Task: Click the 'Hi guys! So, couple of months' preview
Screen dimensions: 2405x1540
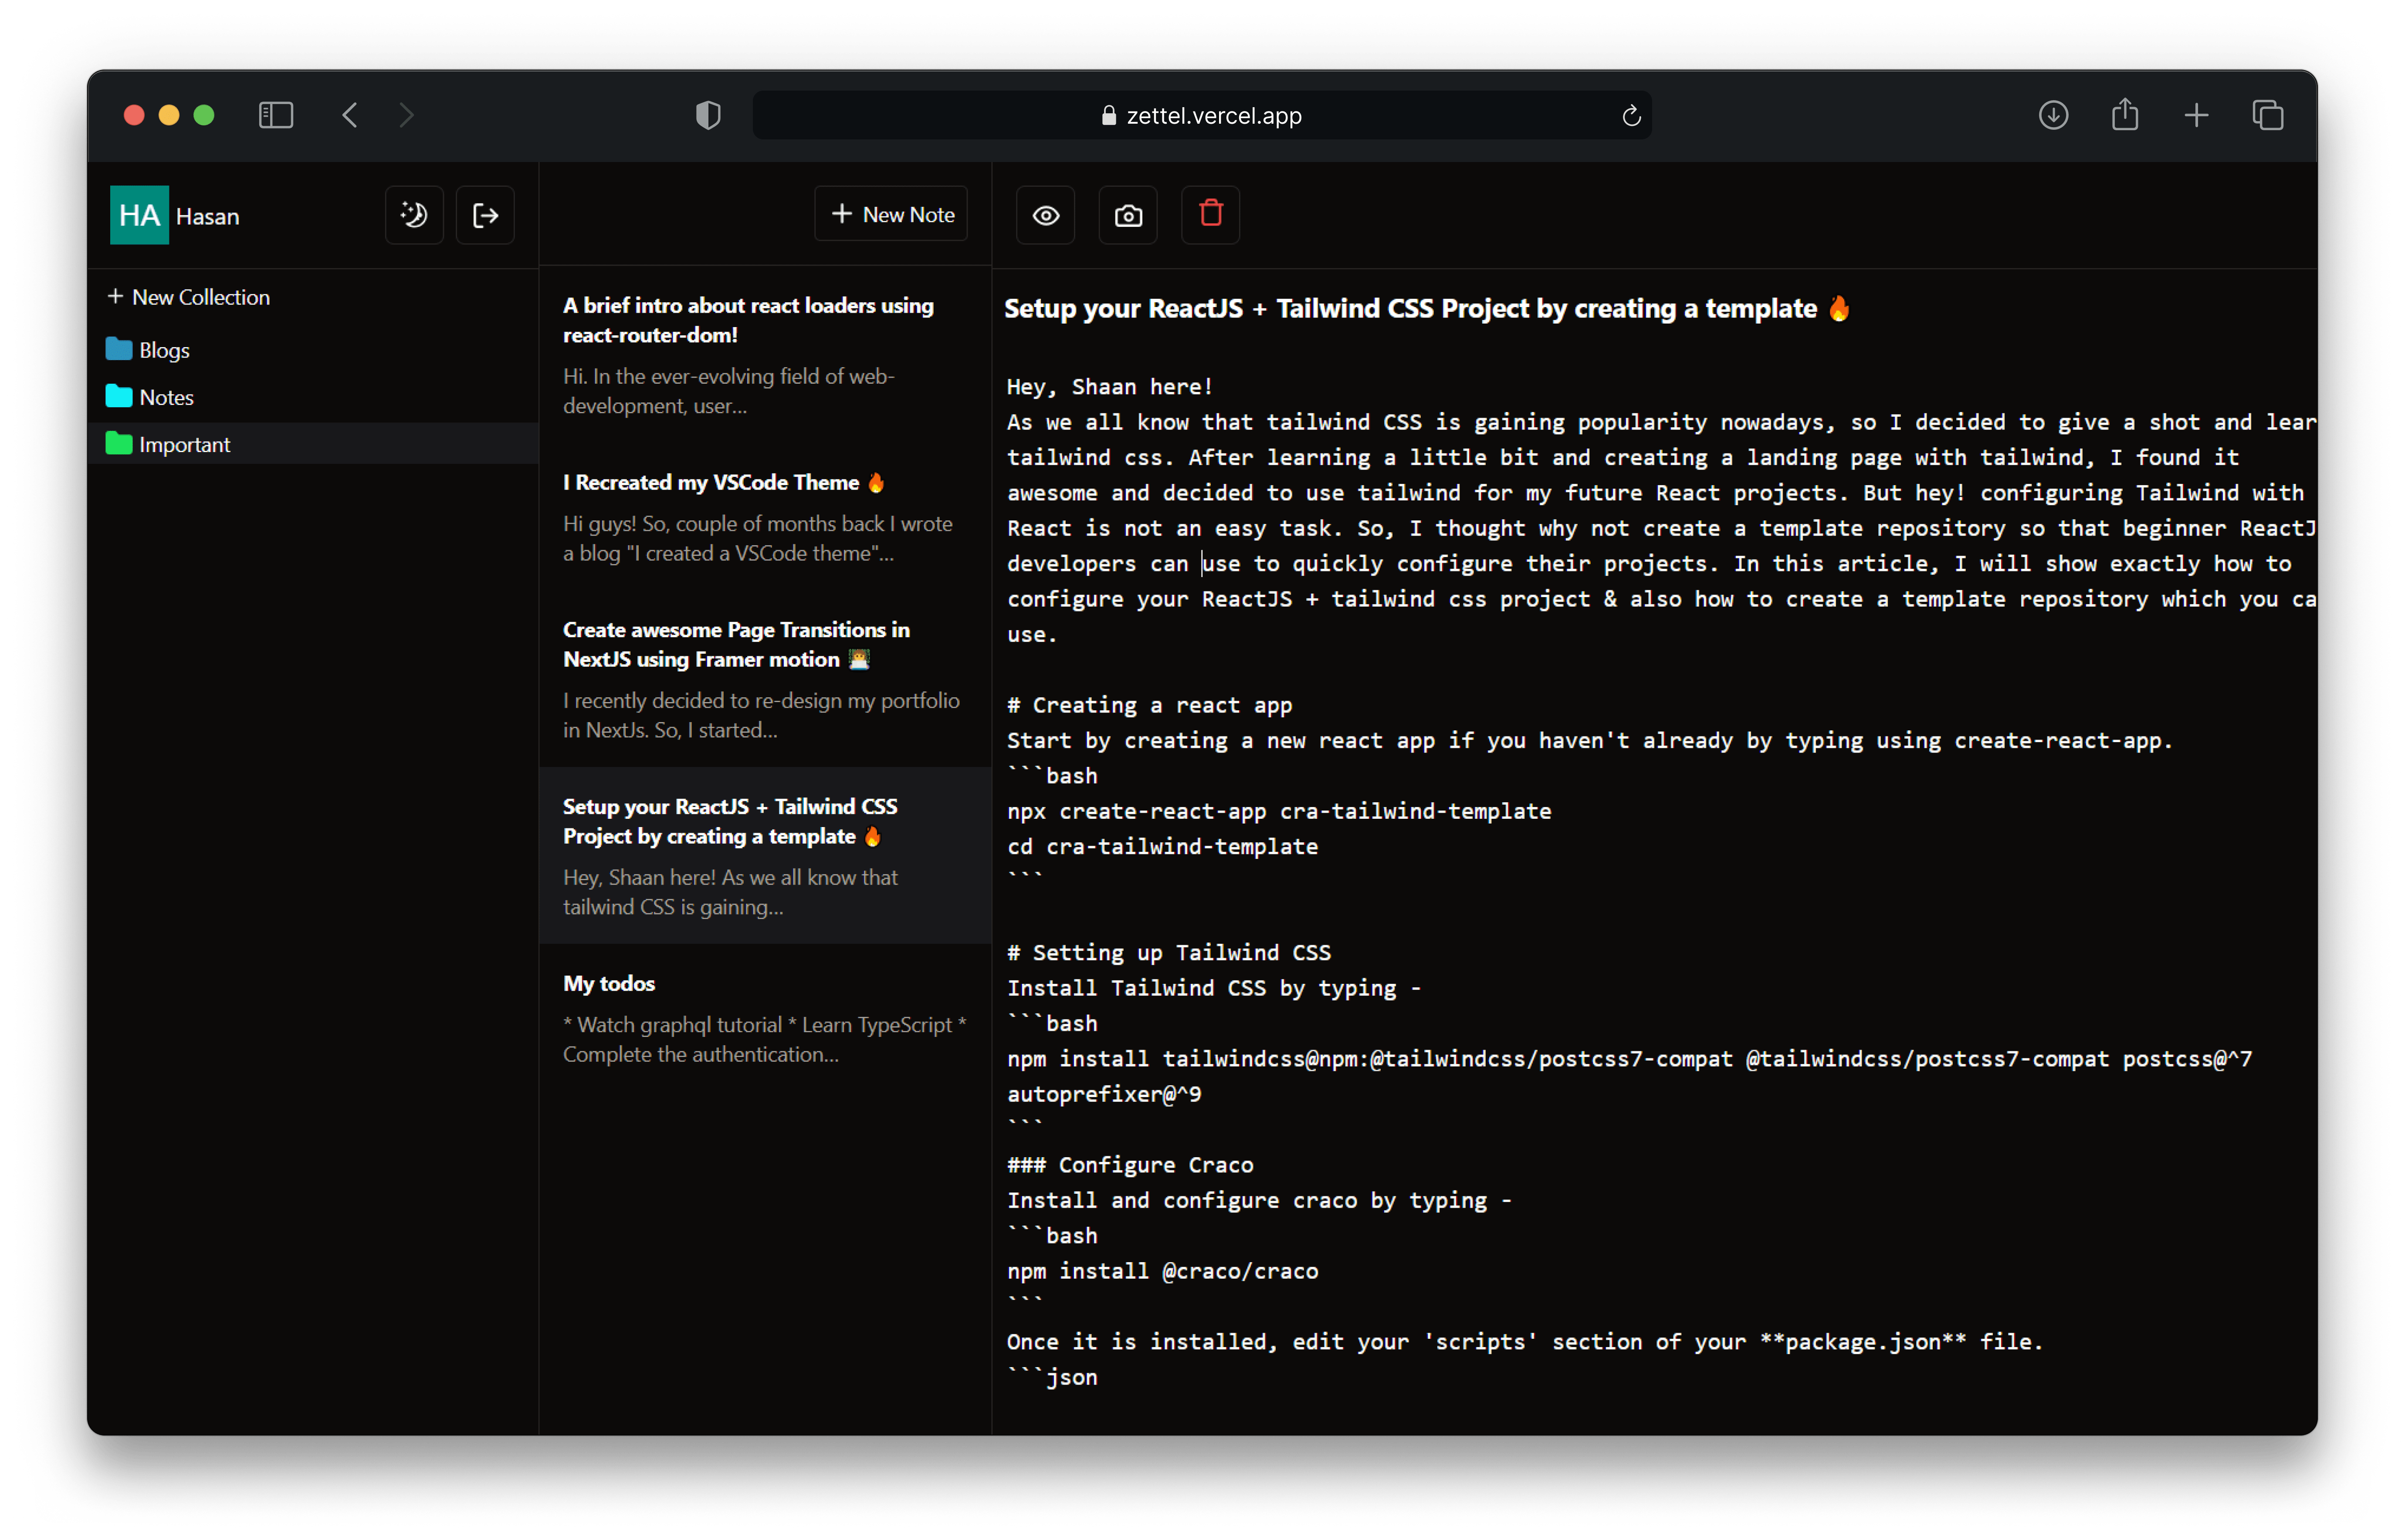Action: tap(757, 538)
